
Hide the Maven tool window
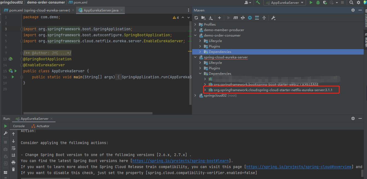[x=360, y=10]
